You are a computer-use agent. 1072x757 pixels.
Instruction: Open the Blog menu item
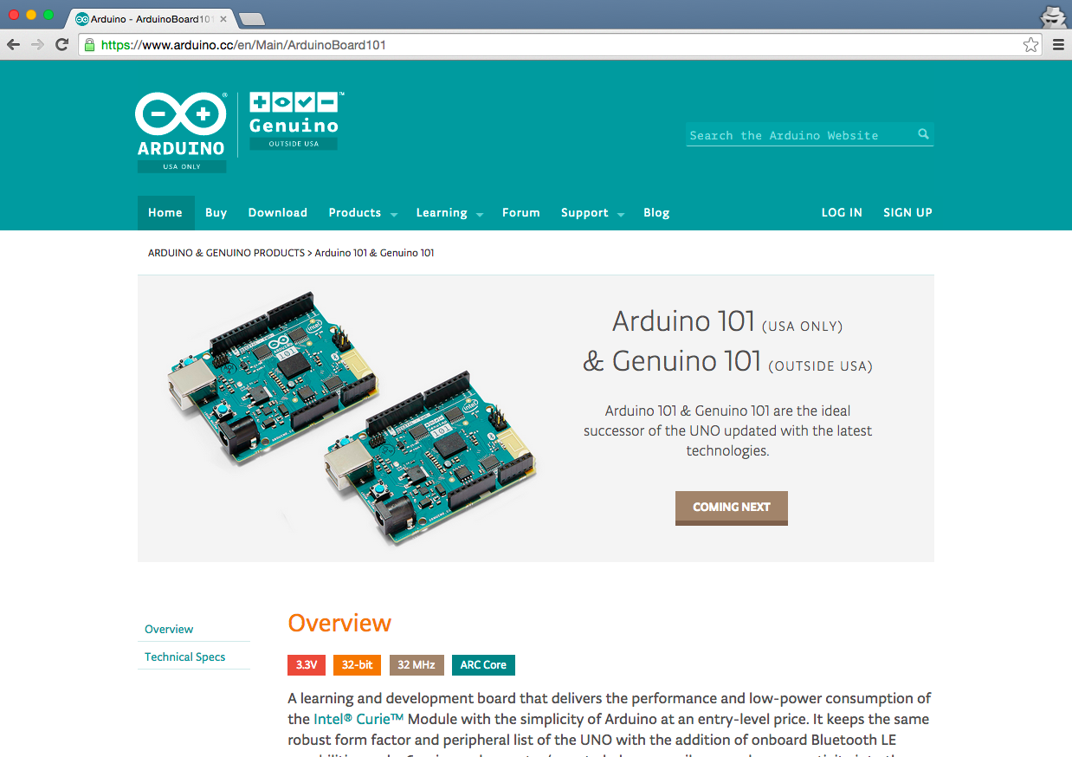tap(656, 212)
